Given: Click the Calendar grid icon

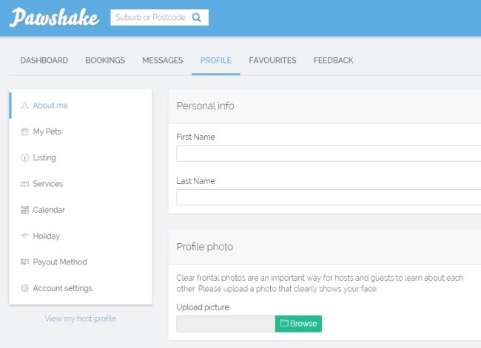Looking at the screenshot, I should 24,210.
